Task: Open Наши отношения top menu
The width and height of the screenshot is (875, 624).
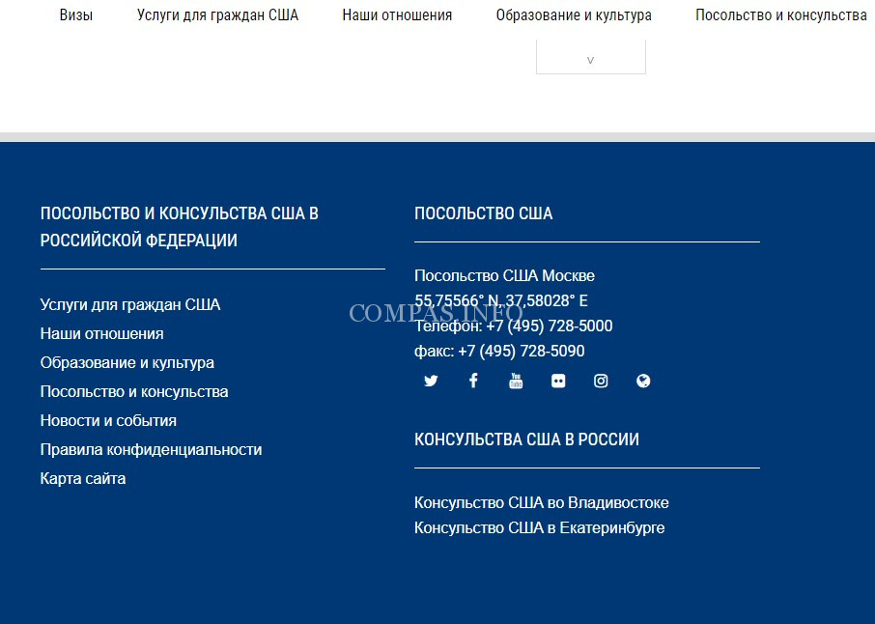Action: tap(397, 15)
